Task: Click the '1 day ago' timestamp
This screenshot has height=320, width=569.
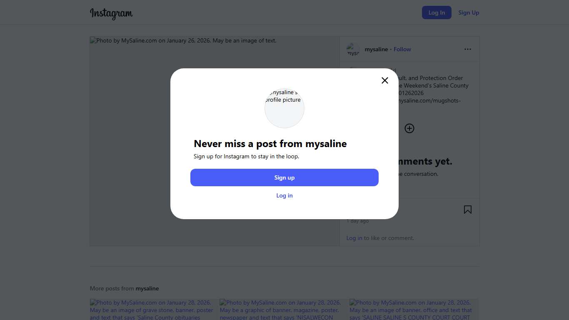Action: pos(358,221)
